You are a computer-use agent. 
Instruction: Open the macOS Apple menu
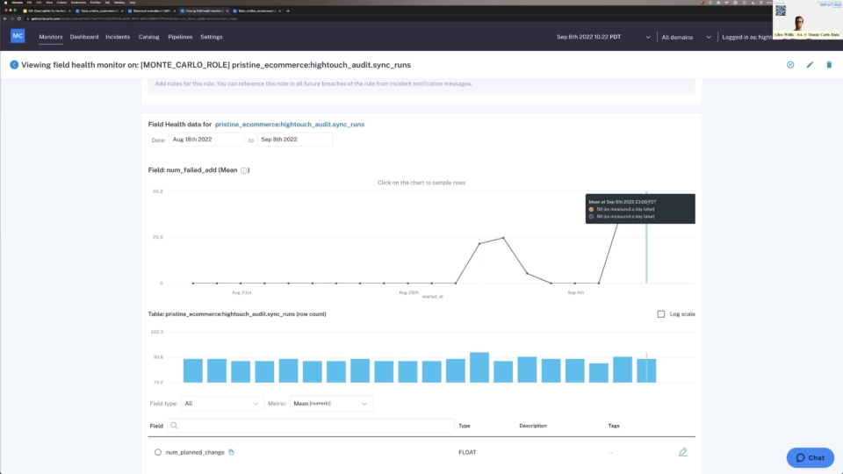pyautogui.click(x=6, y=2)
